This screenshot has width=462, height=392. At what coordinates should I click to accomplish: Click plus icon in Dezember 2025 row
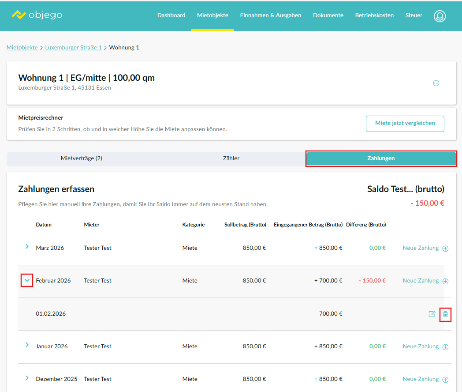pos(445,380)
